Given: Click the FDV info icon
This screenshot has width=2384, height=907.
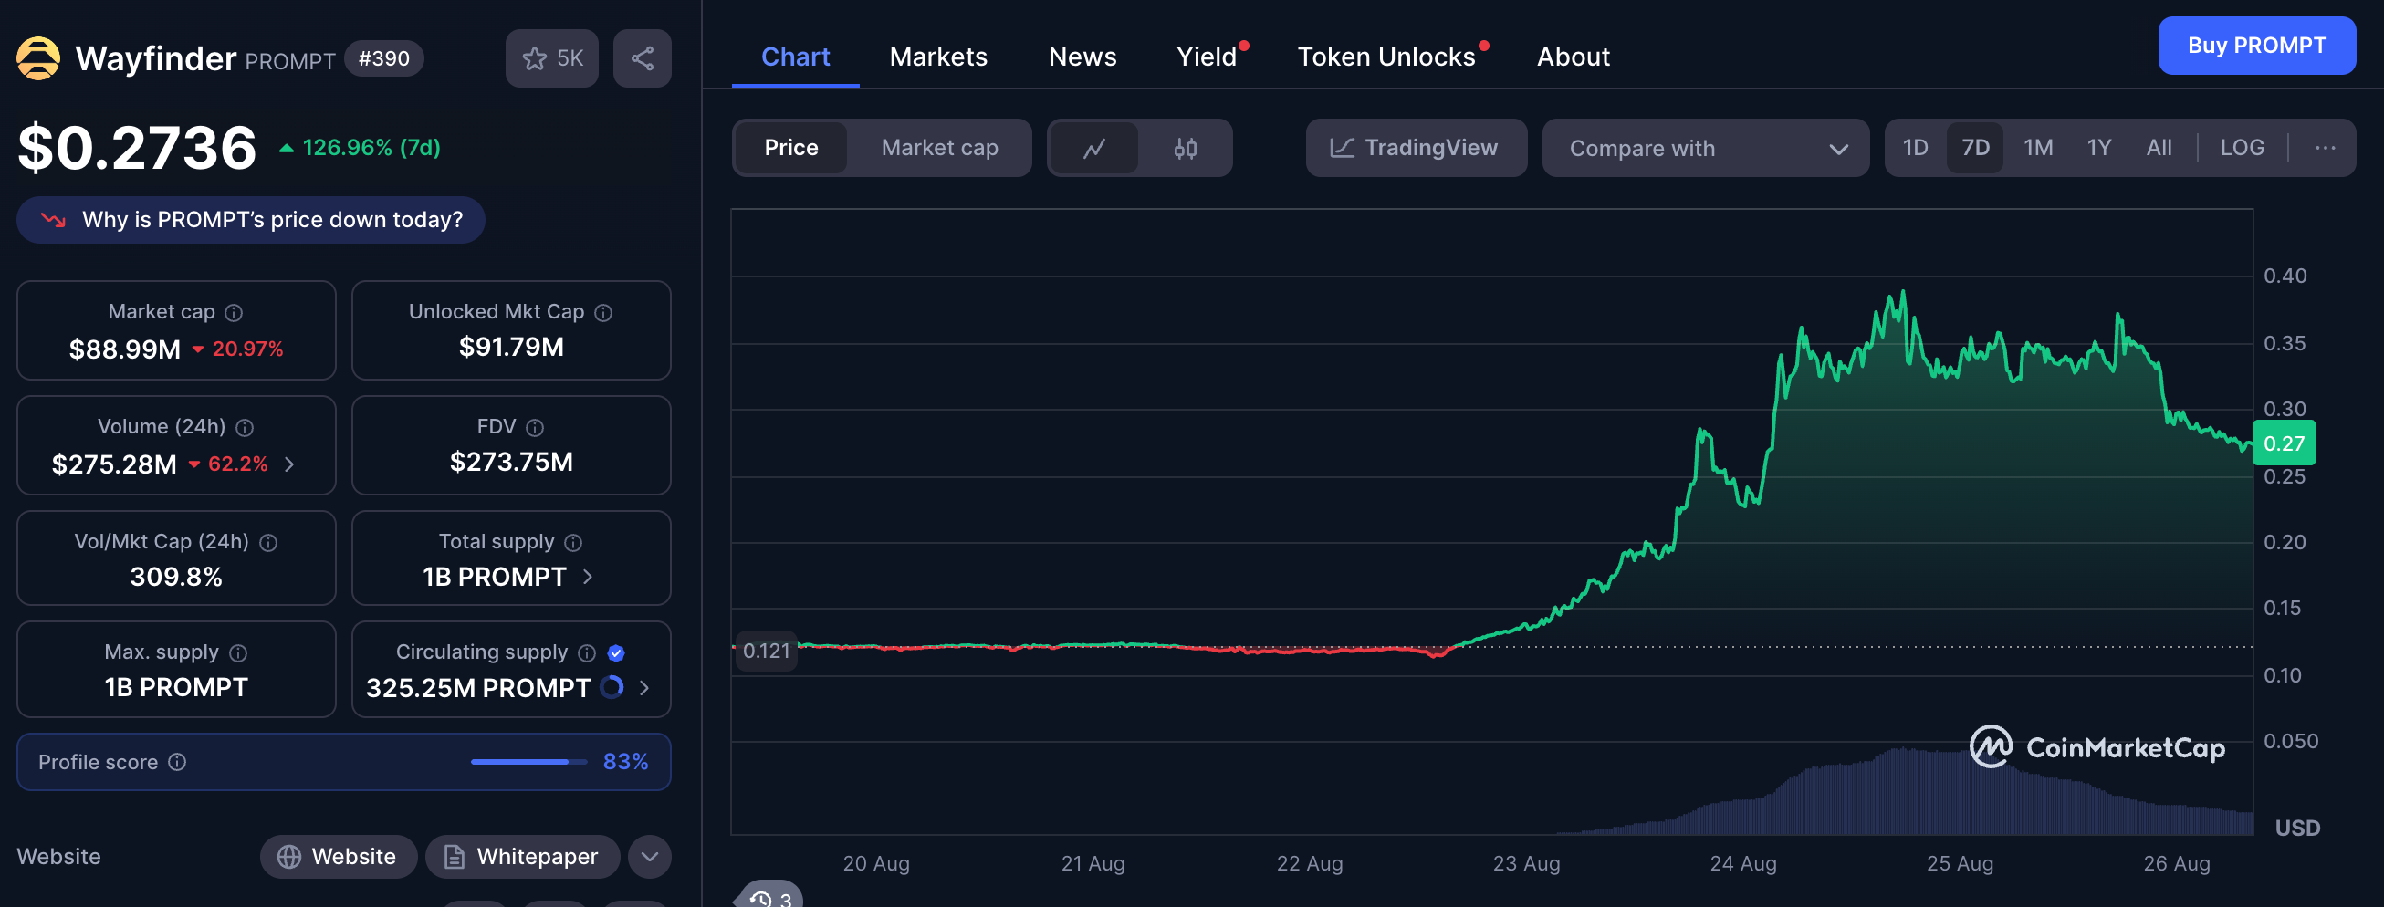Looking at the screenshot, I should (535, 428).
